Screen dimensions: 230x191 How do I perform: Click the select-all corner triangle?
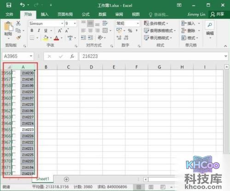tap(9, 67)
